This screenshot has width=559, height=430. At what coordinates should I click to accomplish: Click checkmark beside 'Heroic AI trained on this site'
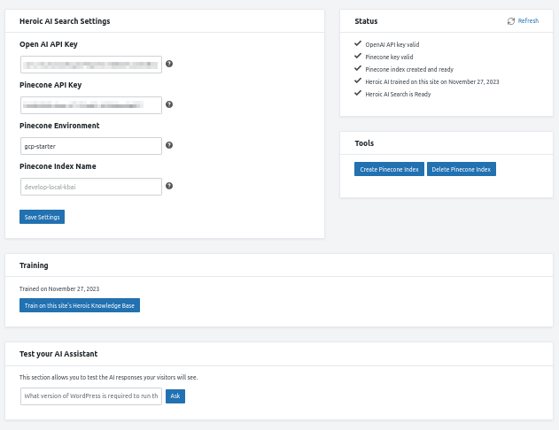358,81
